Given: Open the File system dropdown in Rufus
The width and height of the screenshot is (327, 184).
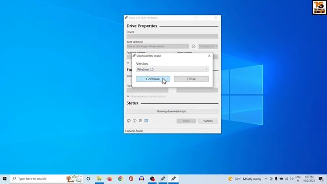Looking at the screenshot, I should (x=147, y=90).
